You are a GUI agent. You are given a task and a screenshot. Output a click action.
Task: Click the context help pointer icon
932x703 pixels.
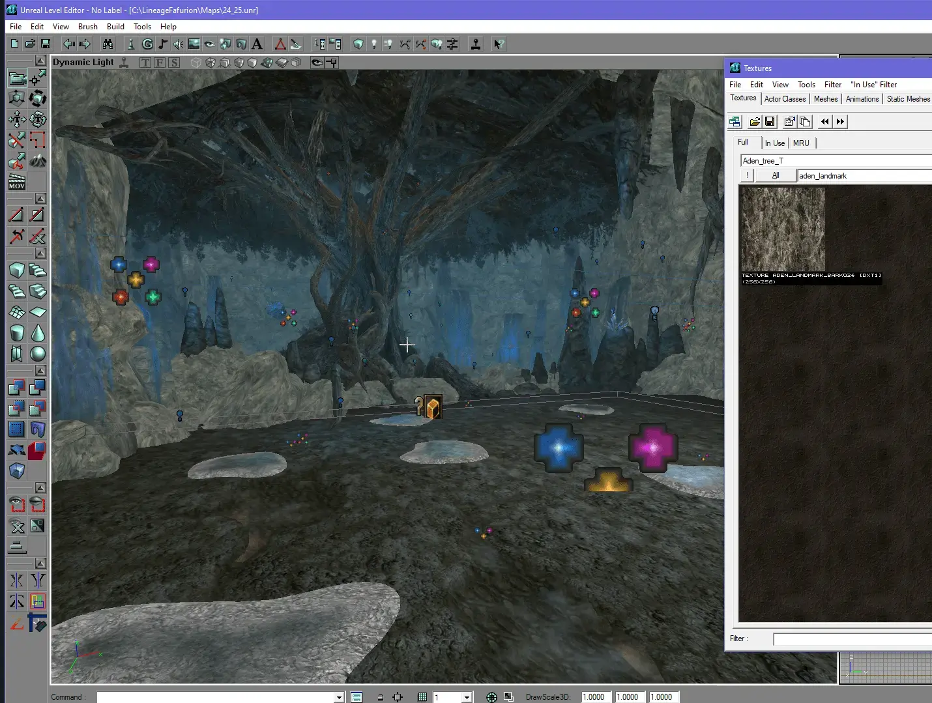point(499,44)
